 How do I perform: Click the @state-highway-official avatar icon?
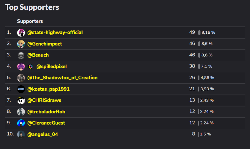[21, 33]
